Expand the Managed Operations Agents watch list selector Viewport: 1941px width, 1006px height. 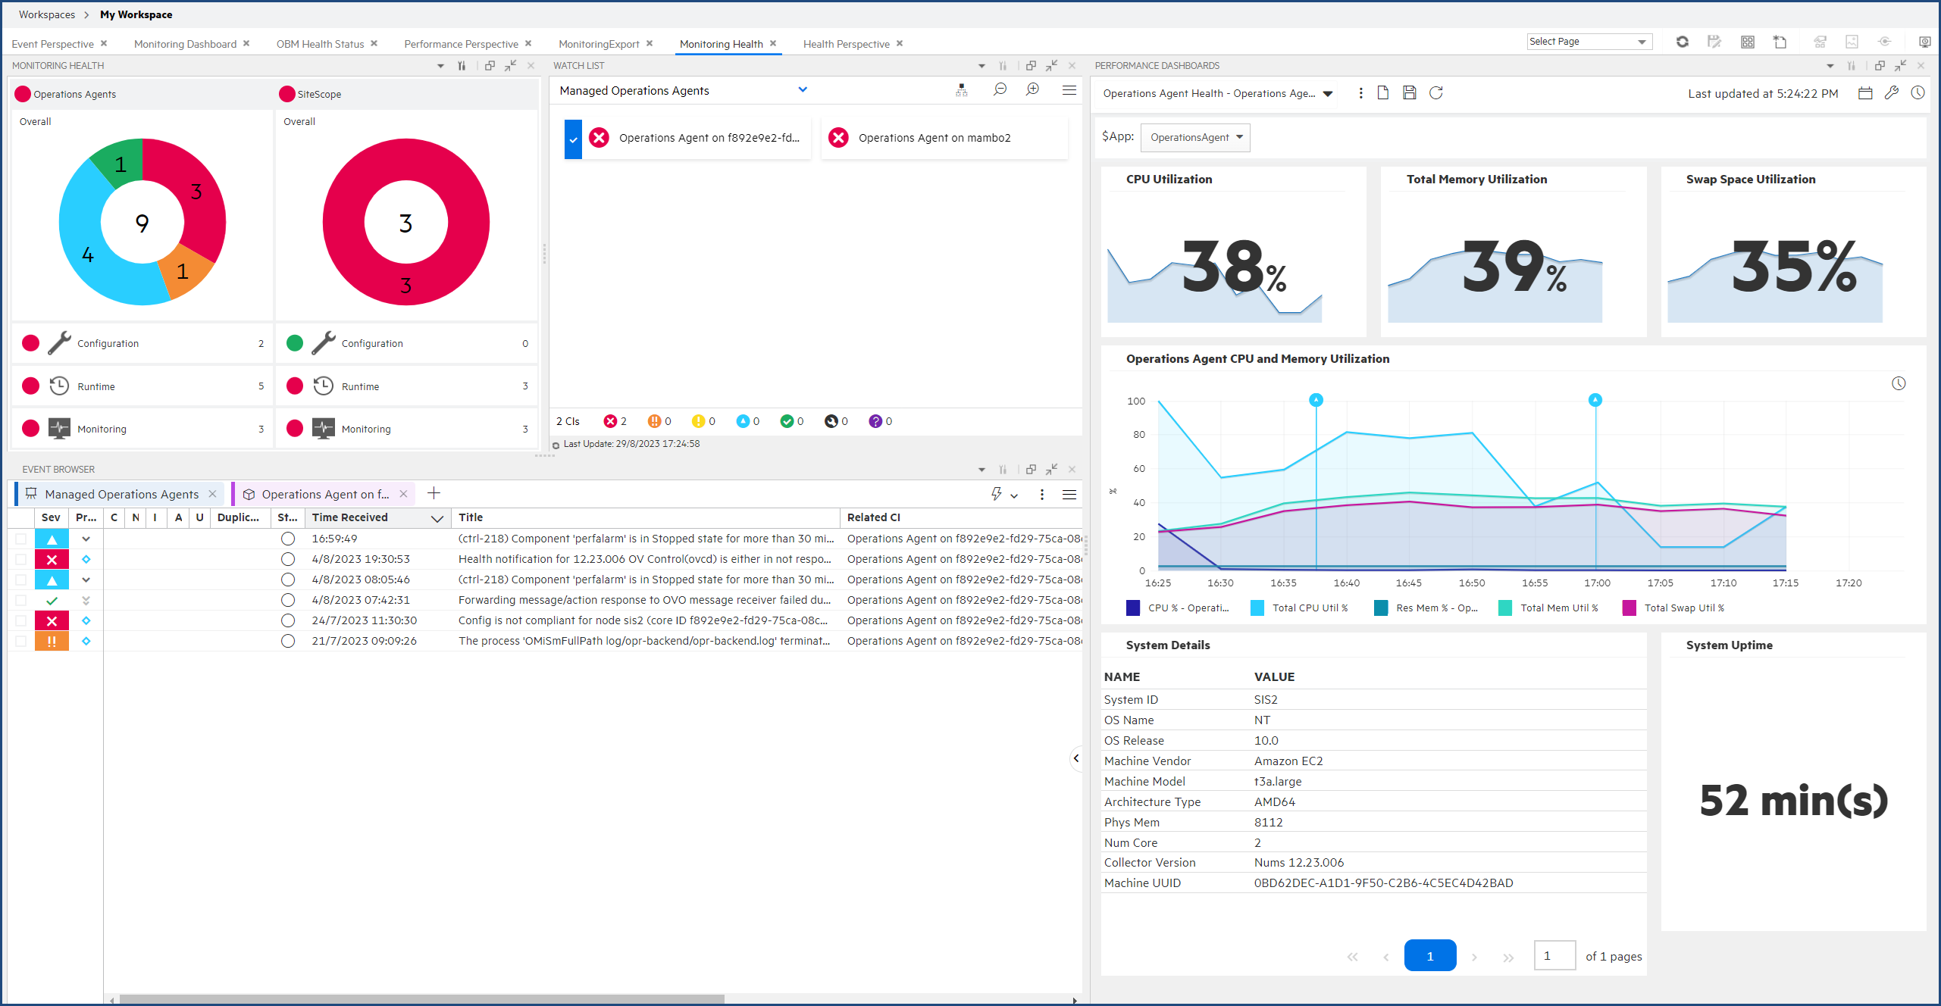click(803, 89)
